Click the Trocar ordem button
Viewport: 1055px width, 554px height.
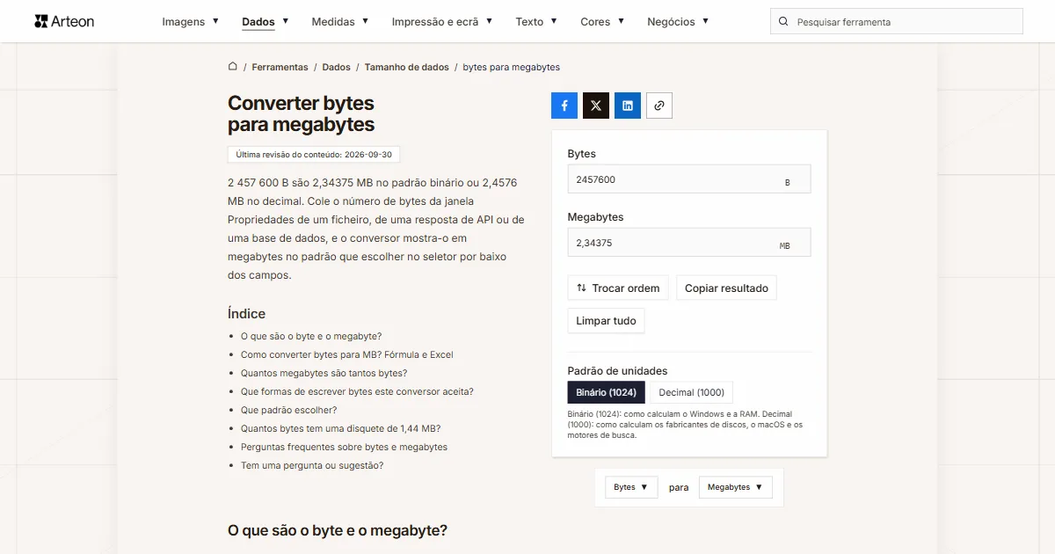(618, 288)
